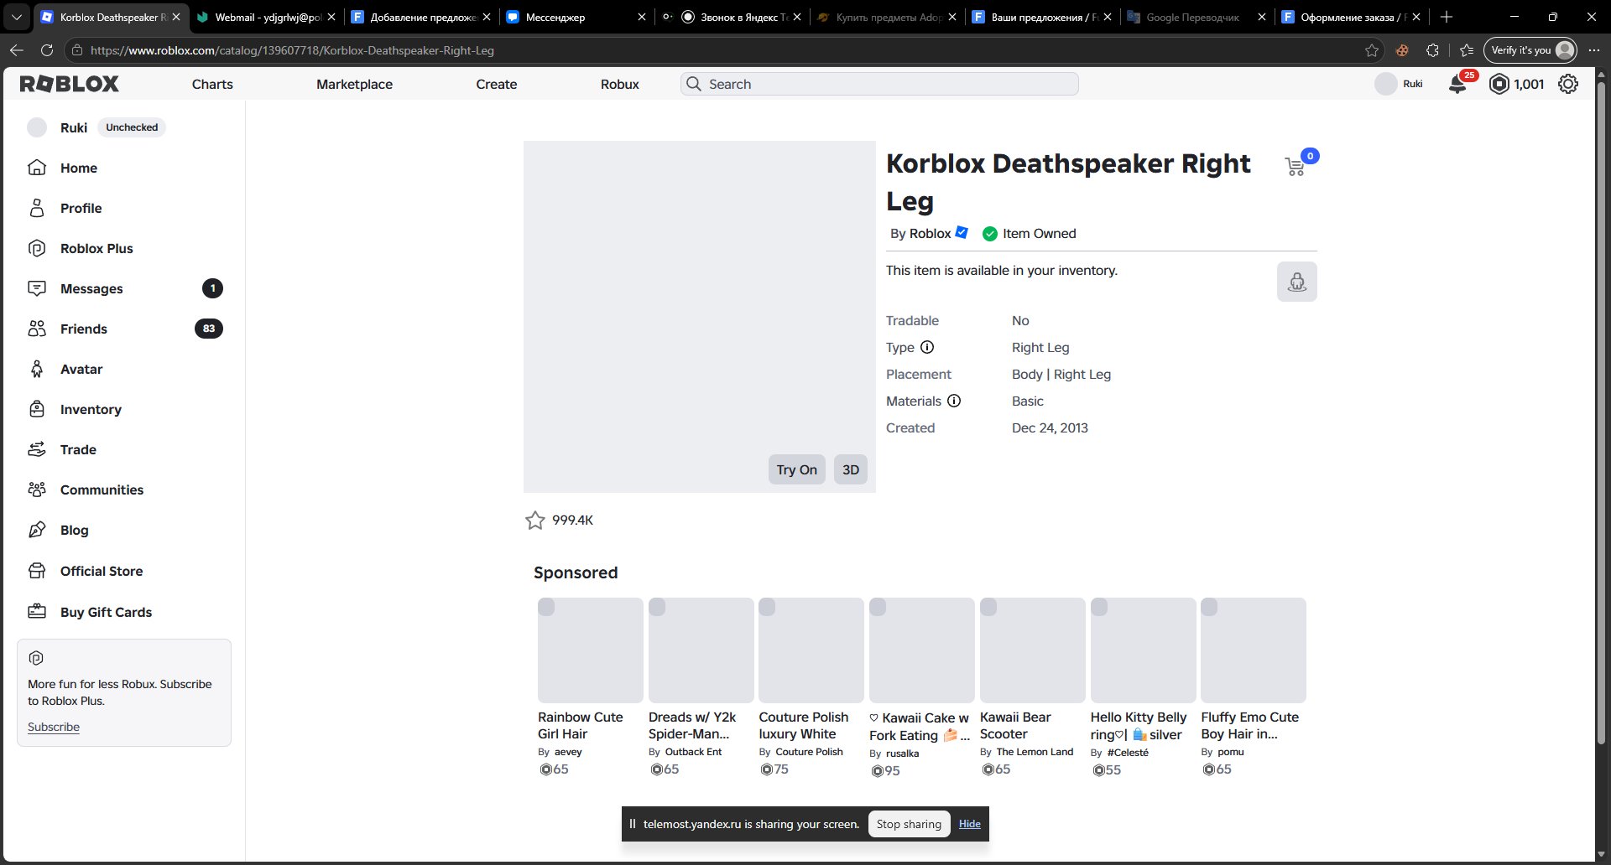Open the browser favorites toolbar icon
The height and width of the screenshot is (865, 1611).
click(1467, 50)
